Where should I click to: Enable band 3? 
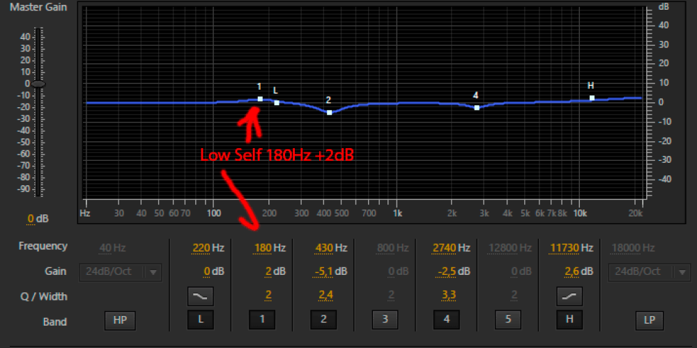click(x=385, y=321)
